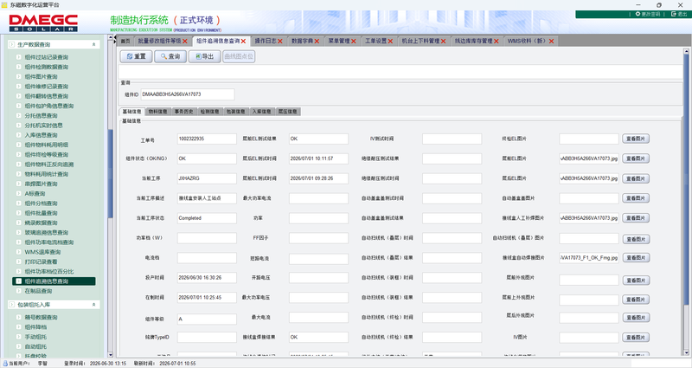Open 组件维修记录查询 in sidebar

point(47,87)
